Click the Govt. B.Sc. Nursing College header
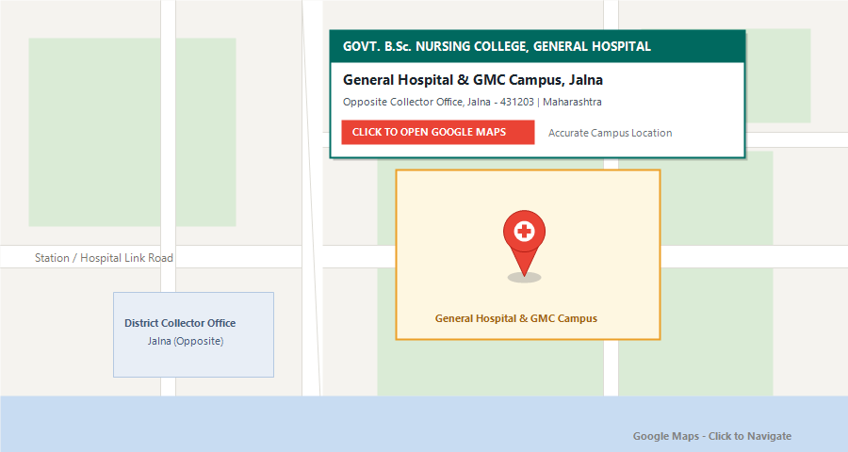The width and height of the screenshot is (848, 452). 538,46
